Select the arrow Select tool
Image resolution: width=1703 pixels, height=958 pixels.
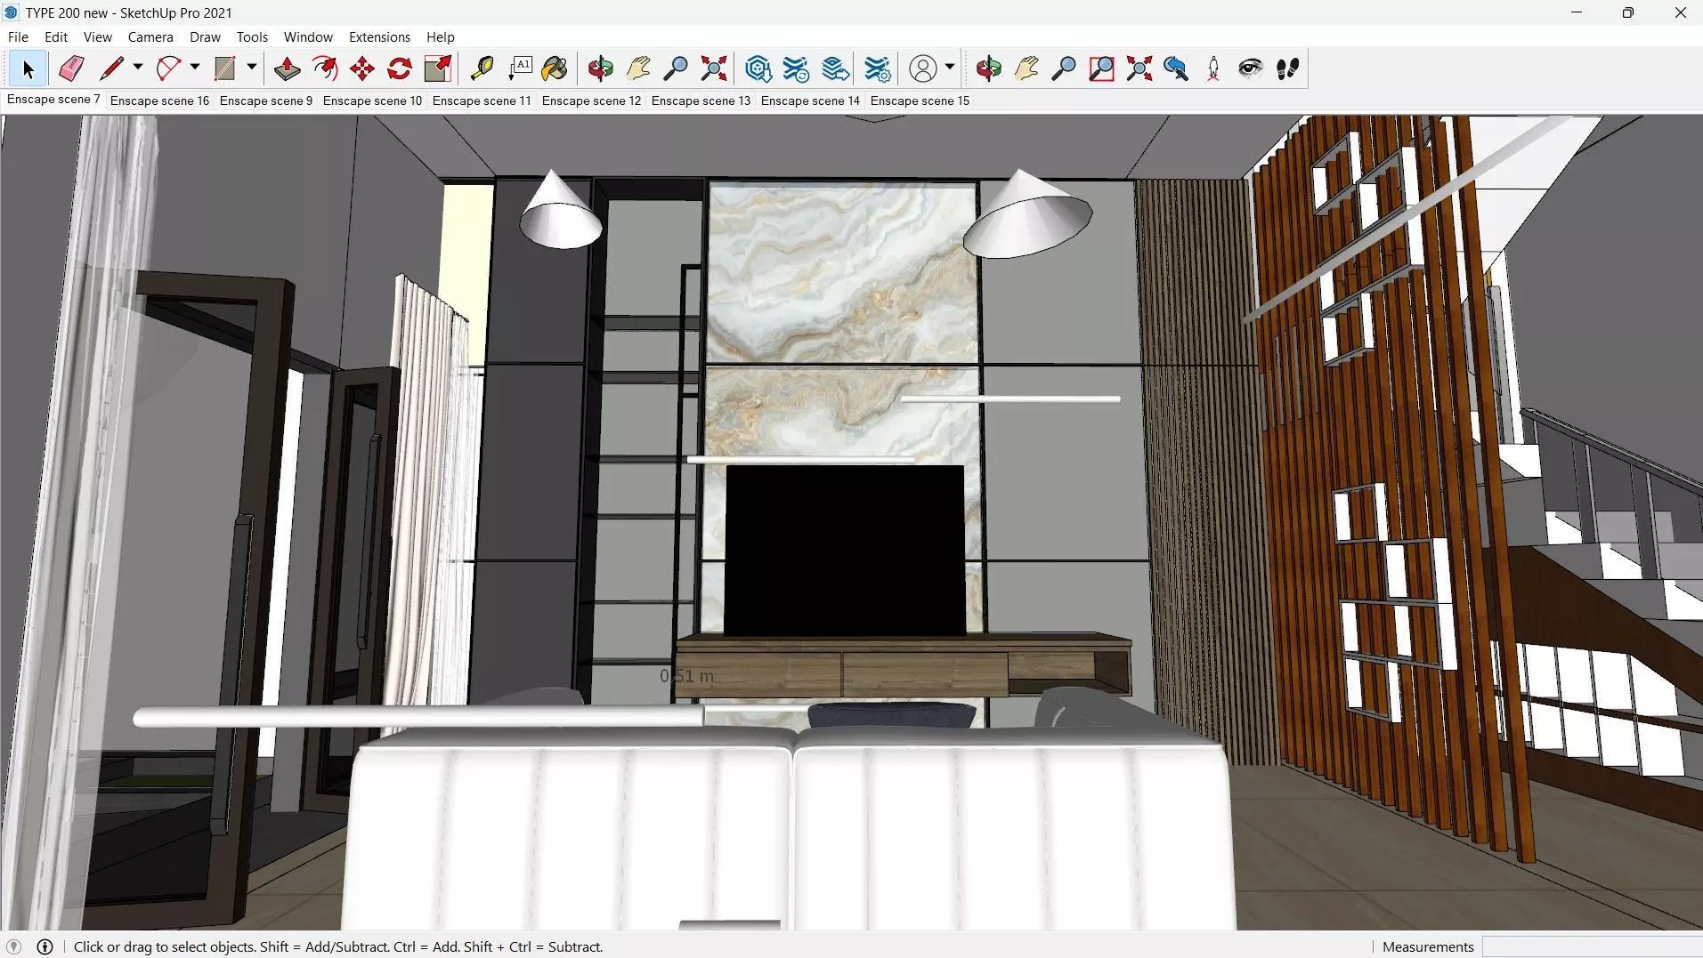click(x=28, y=68)
